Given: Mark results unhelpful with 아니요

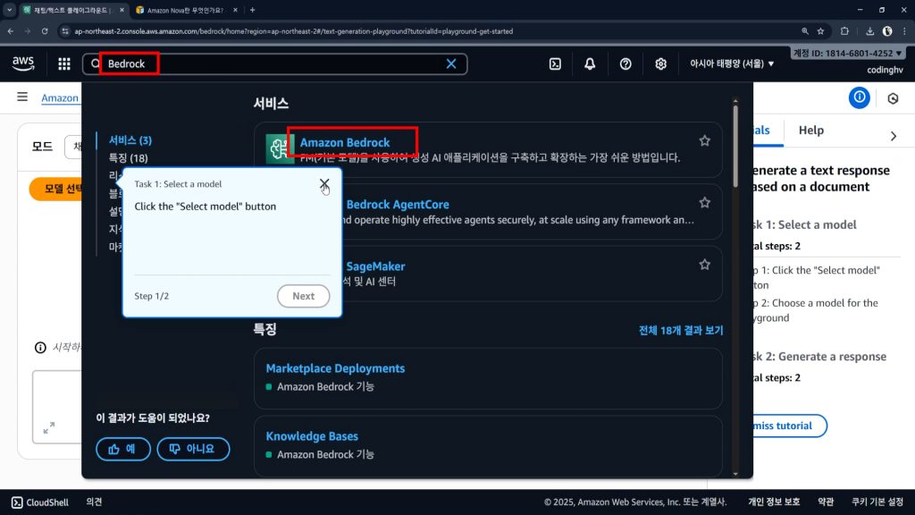Looking at the screenshot, I should 193,449.
